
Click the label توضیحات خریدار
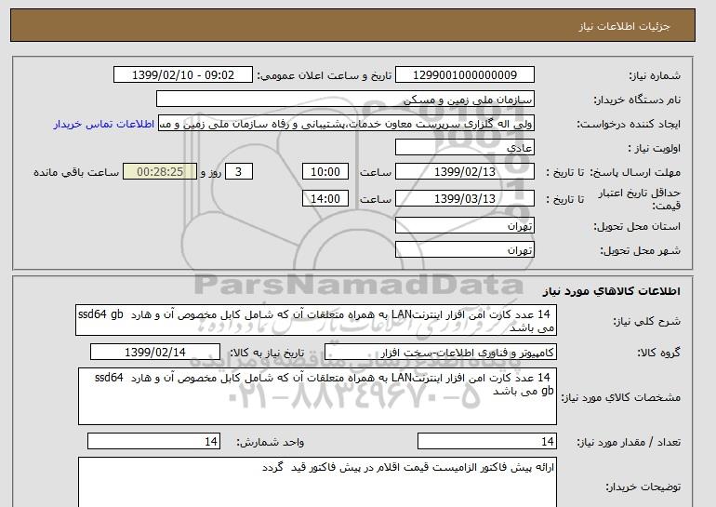(643, 487)
